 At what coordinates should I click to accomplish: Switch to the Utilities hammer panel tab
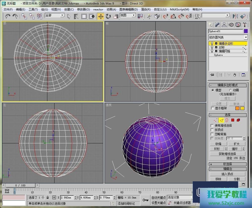(x=244, y=25)
